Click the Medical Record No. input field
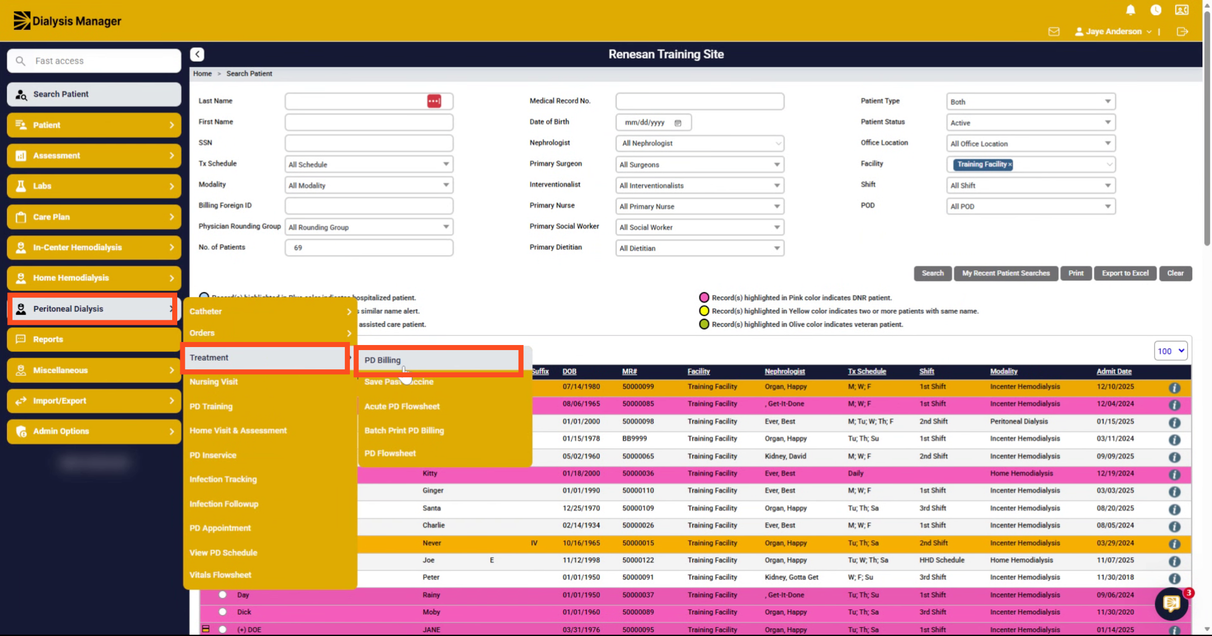Viewport: 1212px width, 636px height. point(699,101)
